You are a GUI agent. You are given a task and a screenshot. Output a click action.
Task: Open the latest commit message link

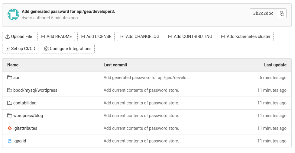pos(68,11)
